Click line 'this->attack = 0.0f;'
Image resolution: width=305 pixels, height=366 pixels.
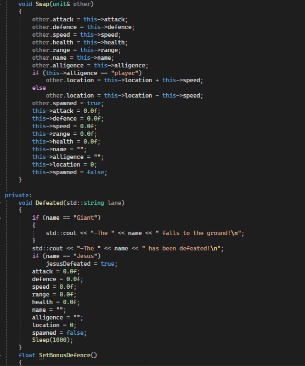[x=66, y=111]
